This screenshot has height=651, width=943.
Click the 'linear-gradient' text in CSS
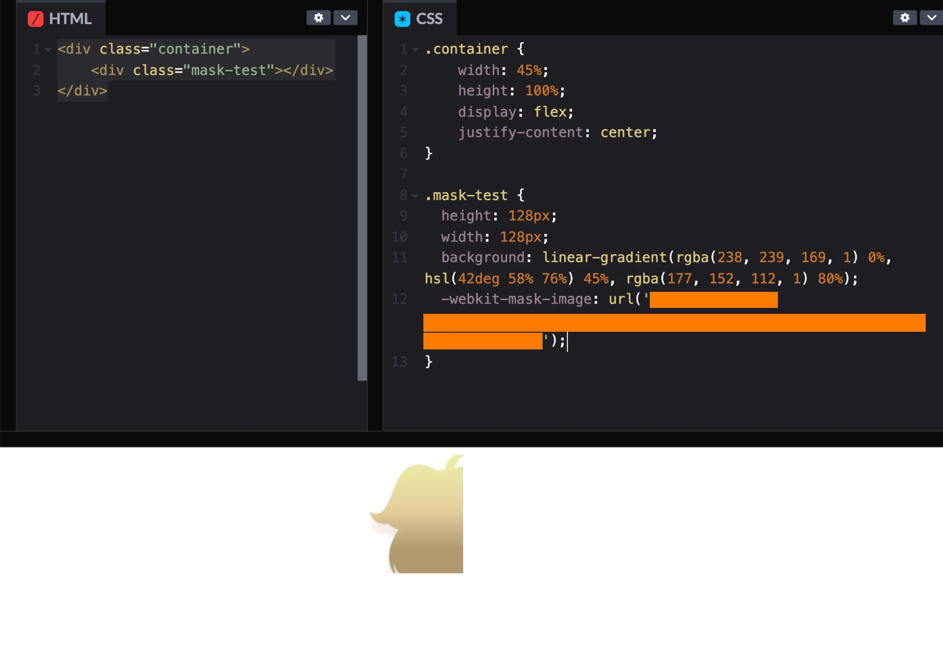pos(605,257)
